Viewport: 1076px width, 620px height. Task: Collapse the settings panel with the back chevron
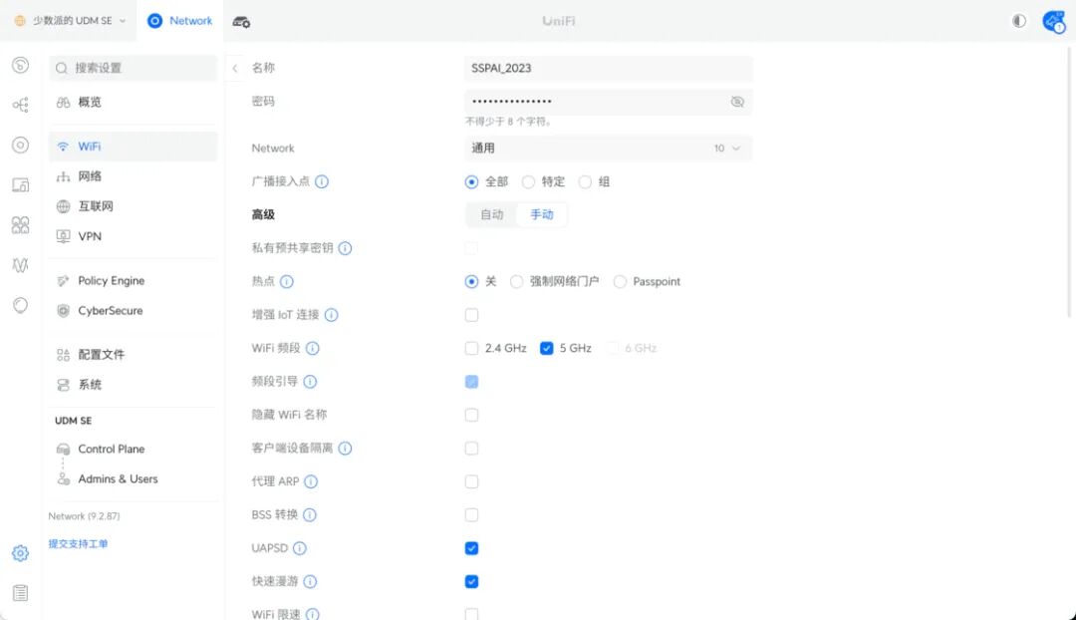(235, 68)
